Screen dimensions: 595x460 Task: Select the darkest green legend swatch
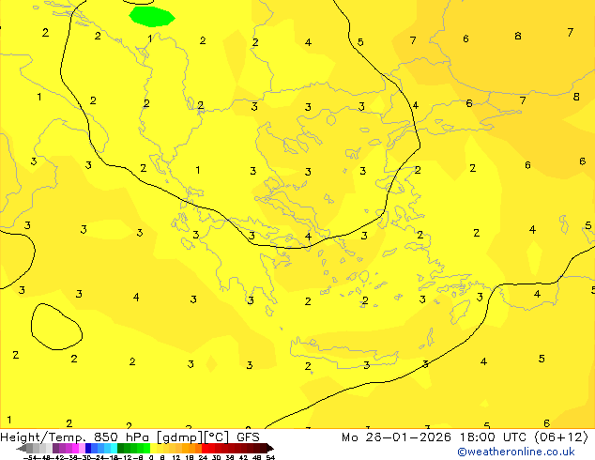coord(120,448)
